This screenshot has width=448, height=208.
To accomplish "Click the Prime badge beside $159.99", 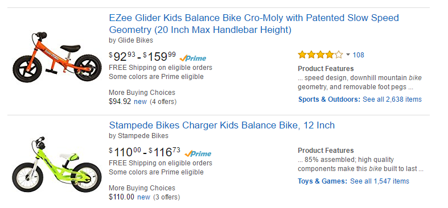I will coord(192,58).
